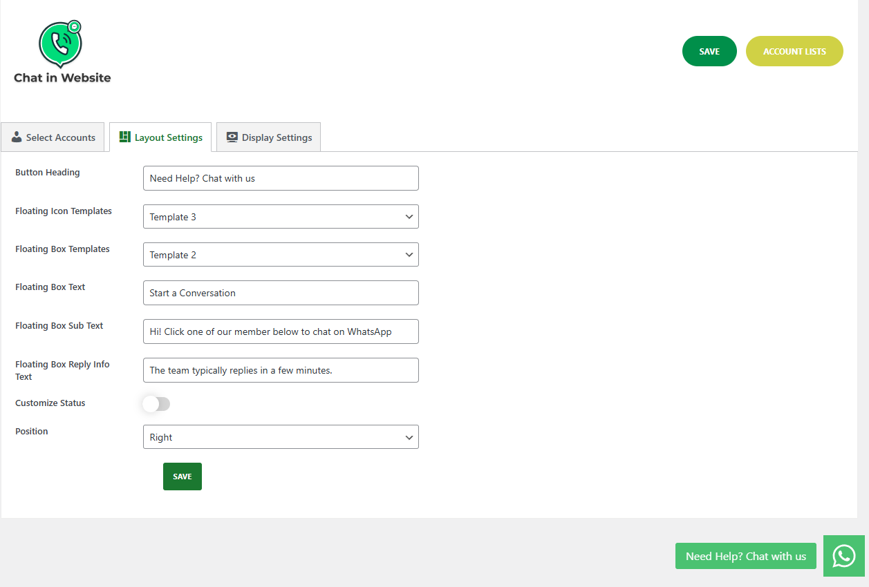Click the Floating Box Text input field
Screen dimensions: 869x587
point(281,293)
